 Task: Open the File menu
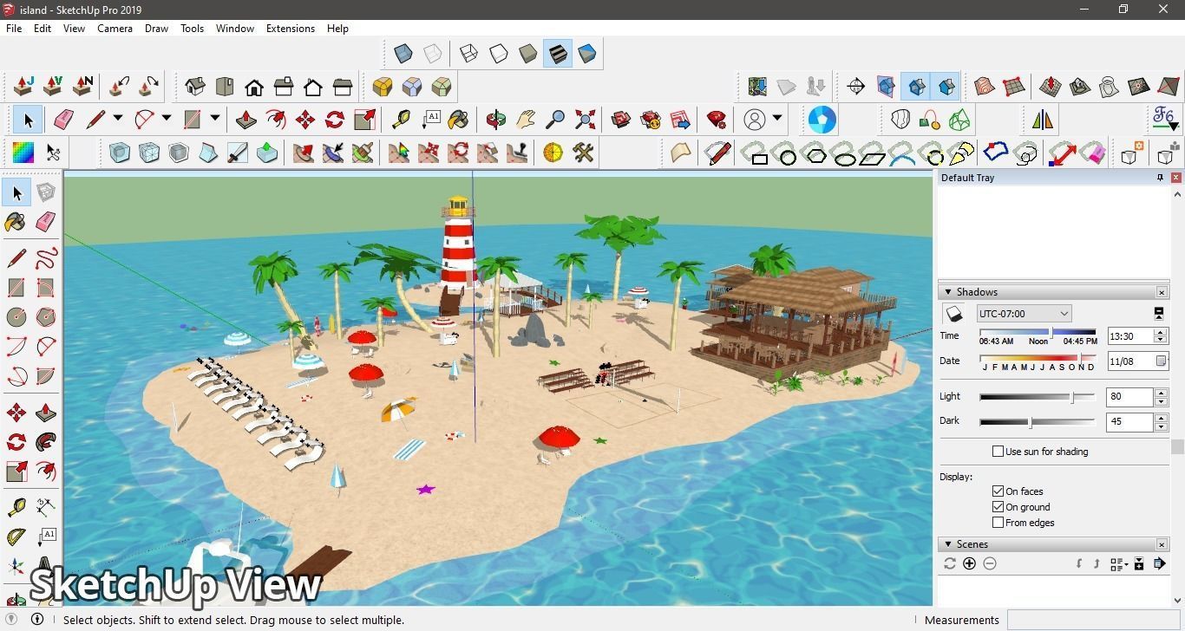point(14,29)
